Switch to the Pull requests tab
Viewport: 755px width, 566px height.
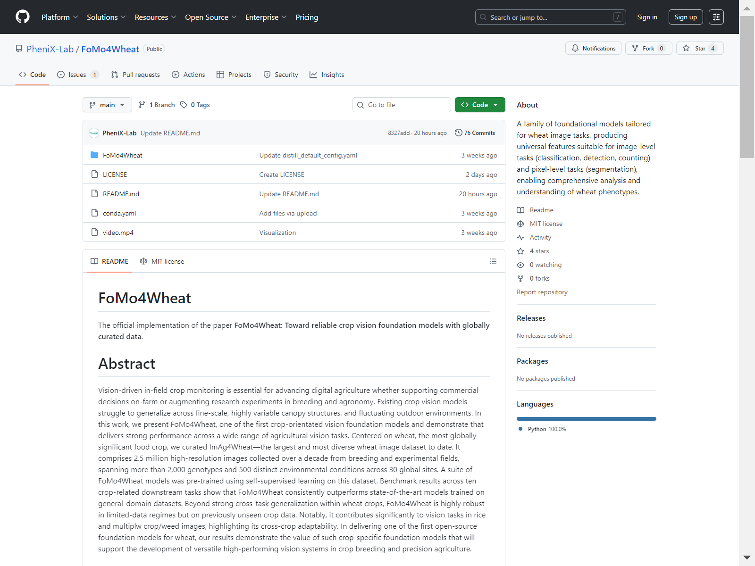tap(135, 75)
